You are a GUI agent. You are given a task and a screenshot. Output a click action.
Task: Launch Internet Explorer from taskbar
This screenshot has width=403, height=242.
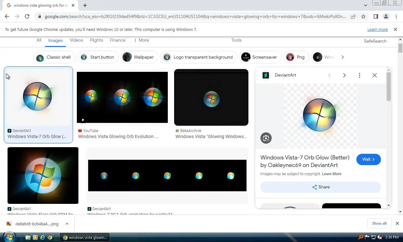(42, 238)
